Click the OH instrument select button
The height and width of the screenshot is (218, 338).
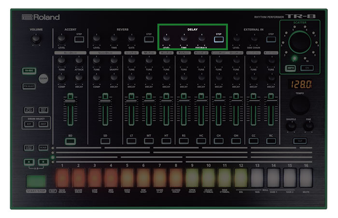[x=236, y=141]
